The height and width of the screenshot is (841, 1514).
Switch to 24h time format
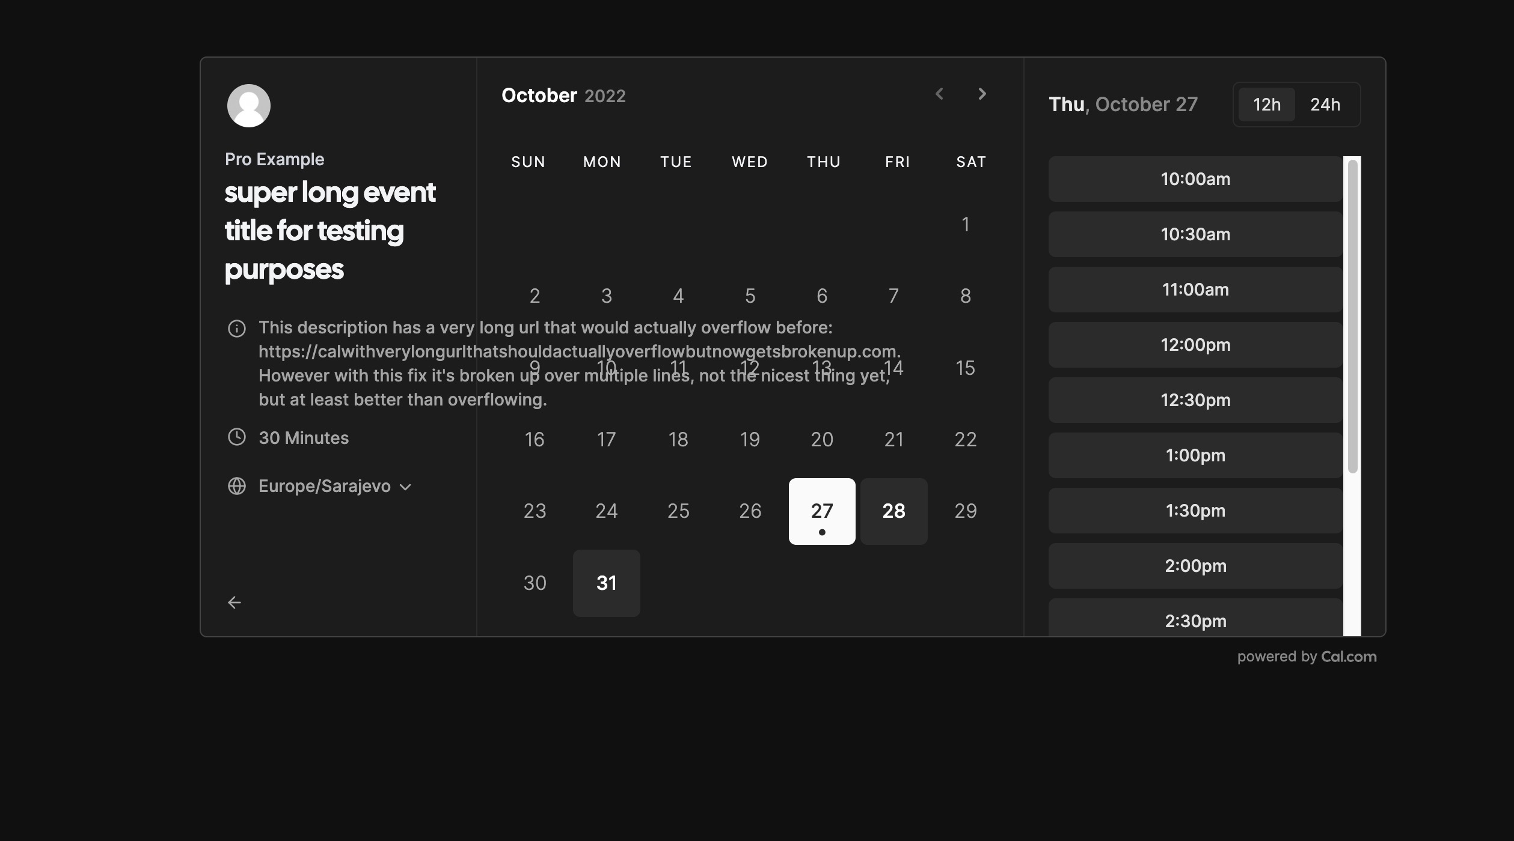[x=1325, y=105]
